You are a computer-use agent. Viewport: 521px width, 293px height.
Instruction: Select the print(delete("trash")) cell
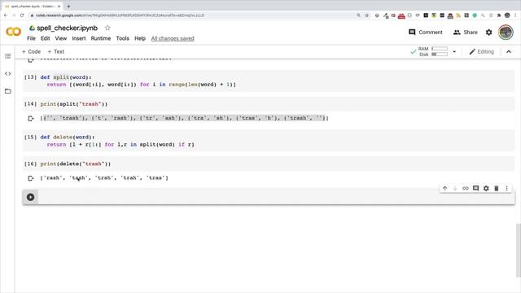269,164
